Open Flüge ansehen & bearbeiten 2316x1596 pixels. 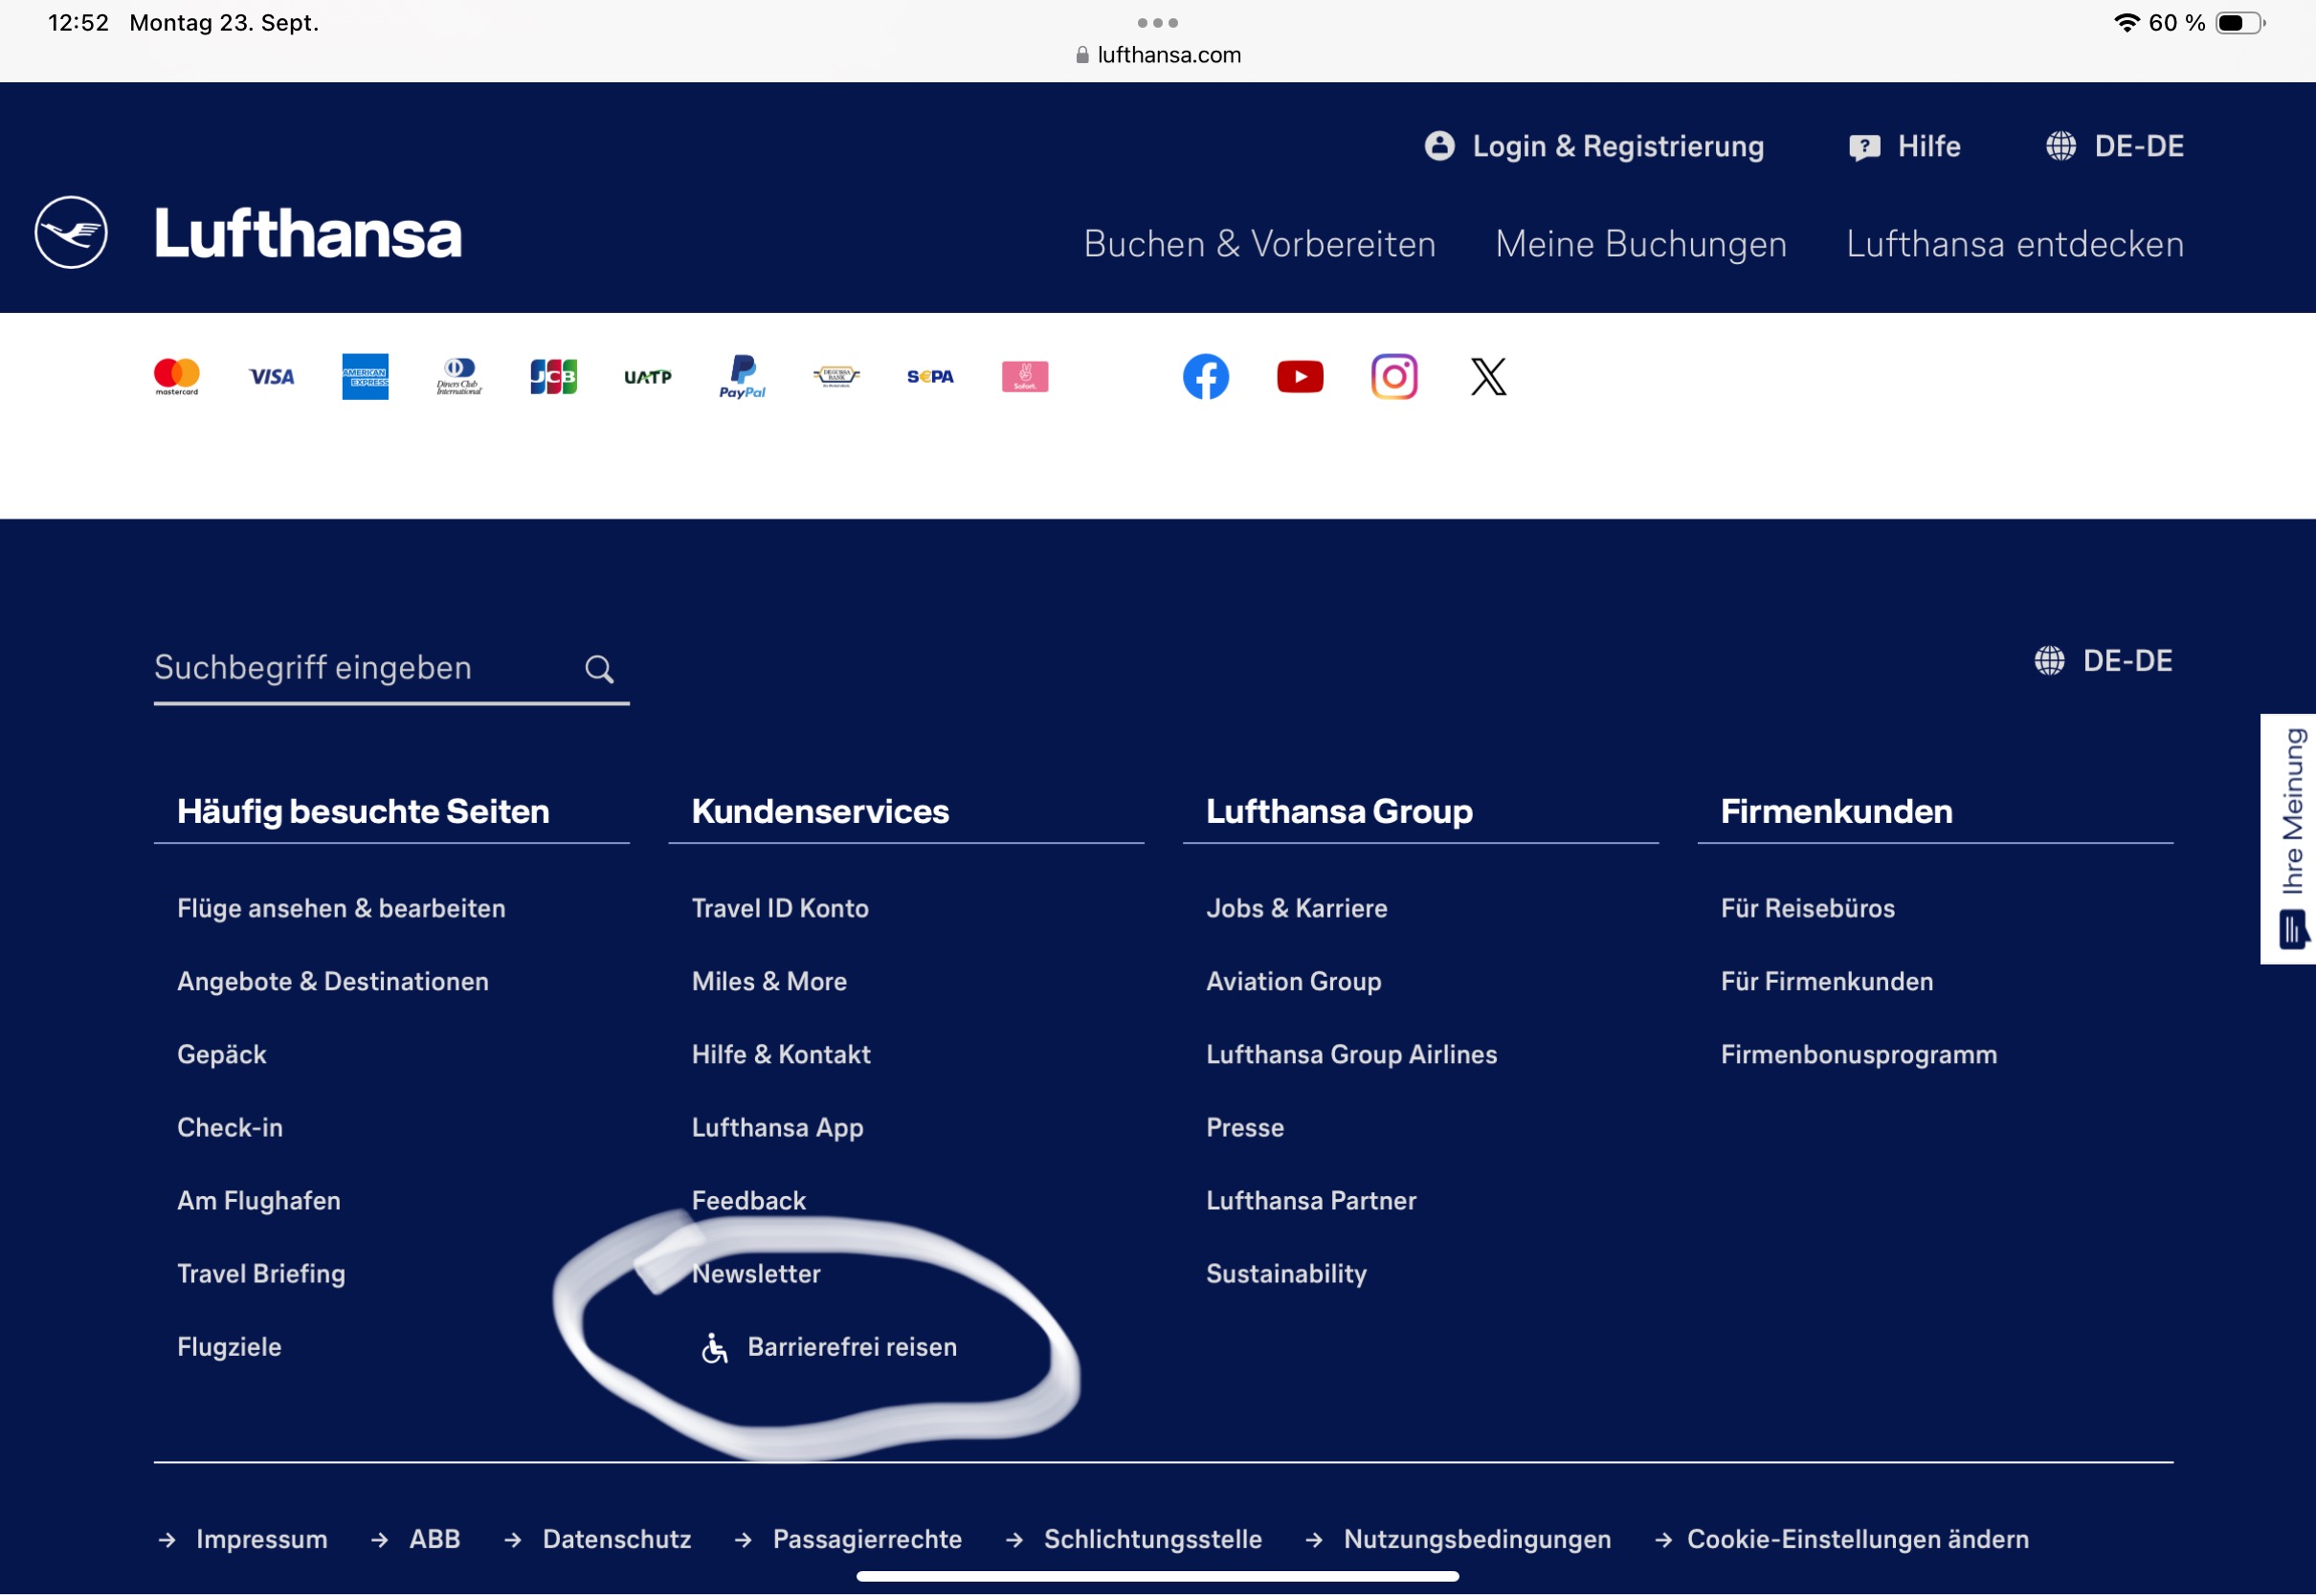(x=341, y=908)
